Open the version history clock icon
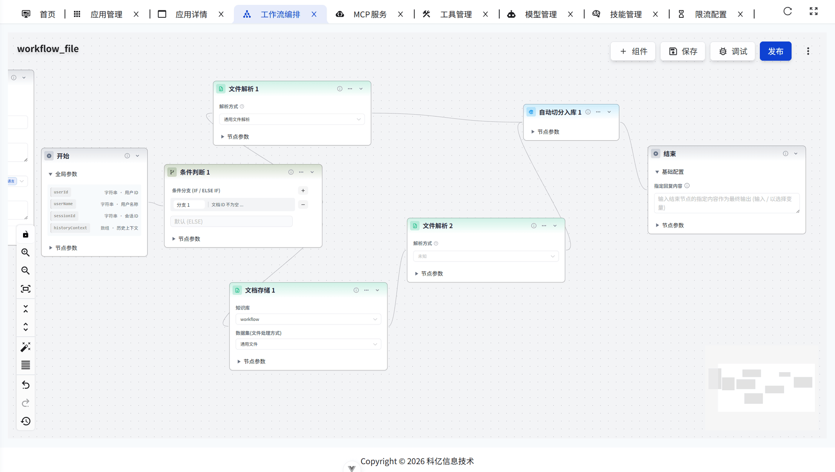The width and height of the screenshot is (835, 472). click(x=26, y=421)
